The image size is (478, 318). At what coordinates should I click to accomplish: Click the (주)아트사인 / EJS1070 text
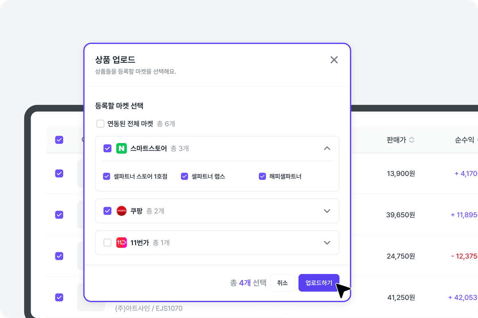pyautogui.click(x=149, y=308)
